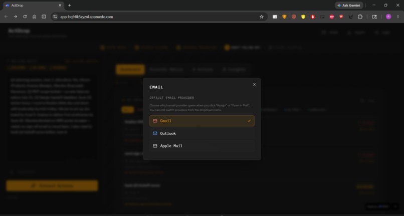Click the blue Outlook envelope icon
This screenshot has width=404, height=216.
[x=155, y=133]
